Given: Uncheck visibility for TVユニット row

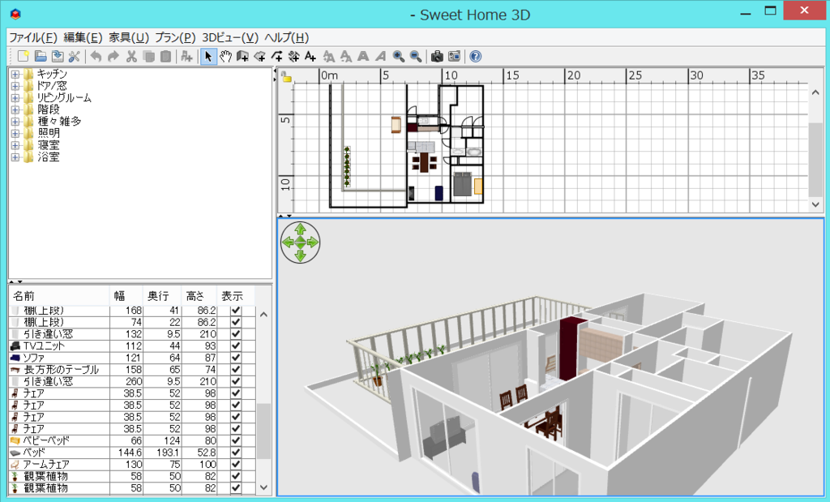Looking at the screenshot, I should pyautogui.click(x=236, y=345).
